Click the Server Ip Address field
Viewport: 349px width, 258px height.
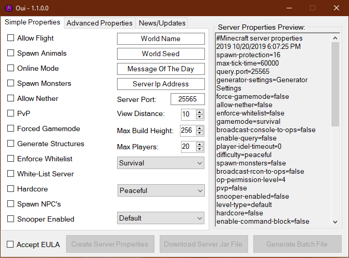pyautogui.click(x=161, y=84)
